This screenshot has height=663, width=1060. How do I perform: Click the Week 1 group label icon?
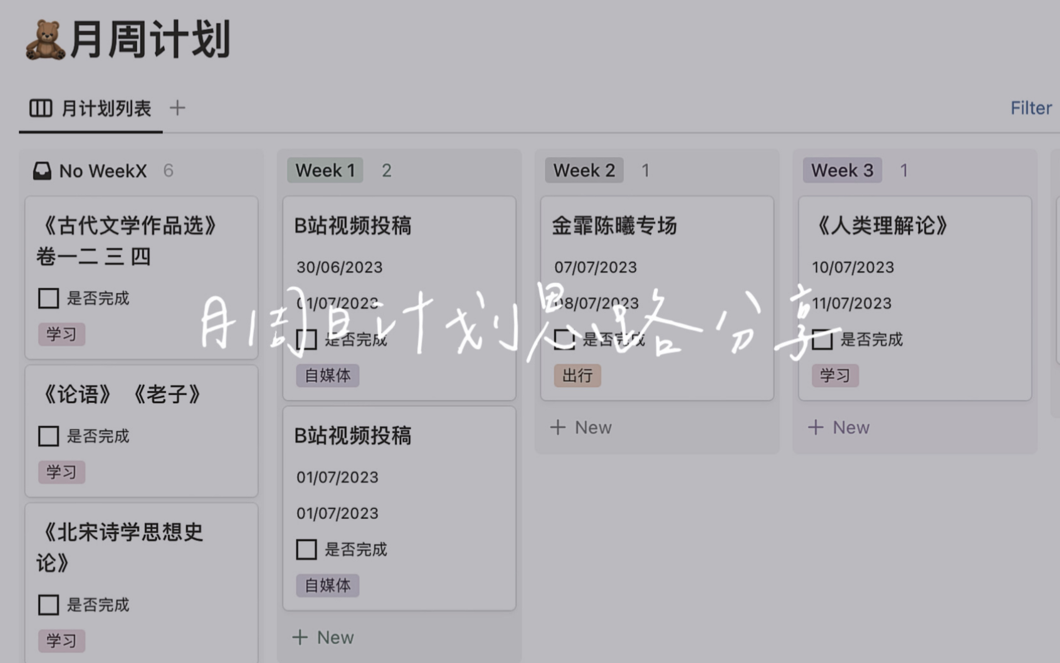point(324,169)
